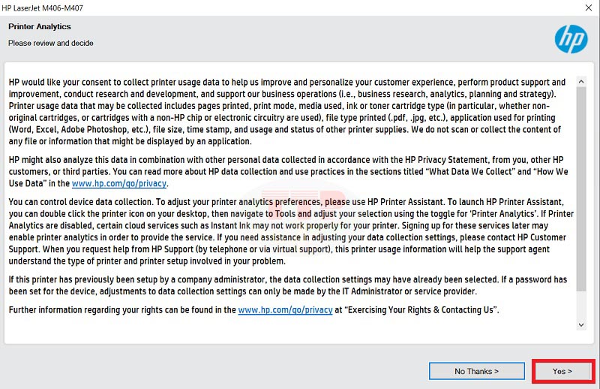Click the "Please review and decide" subtitle
Image resolution: width=600 pixels, height=389 pixels.
tap(51, 43)
